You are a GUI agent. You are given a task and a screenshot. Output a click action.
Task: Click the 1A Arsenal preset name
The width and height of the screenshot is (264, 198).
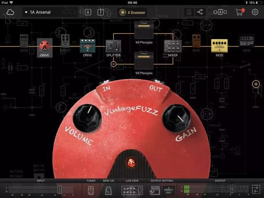40,12
